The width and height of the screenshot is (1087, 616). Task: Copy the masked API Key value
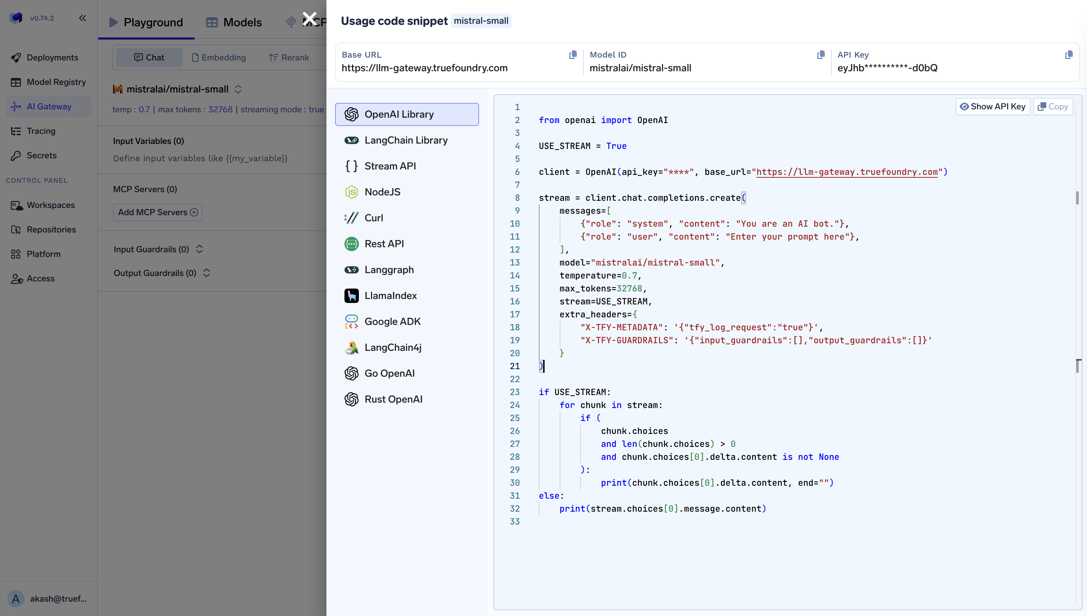1068,55
